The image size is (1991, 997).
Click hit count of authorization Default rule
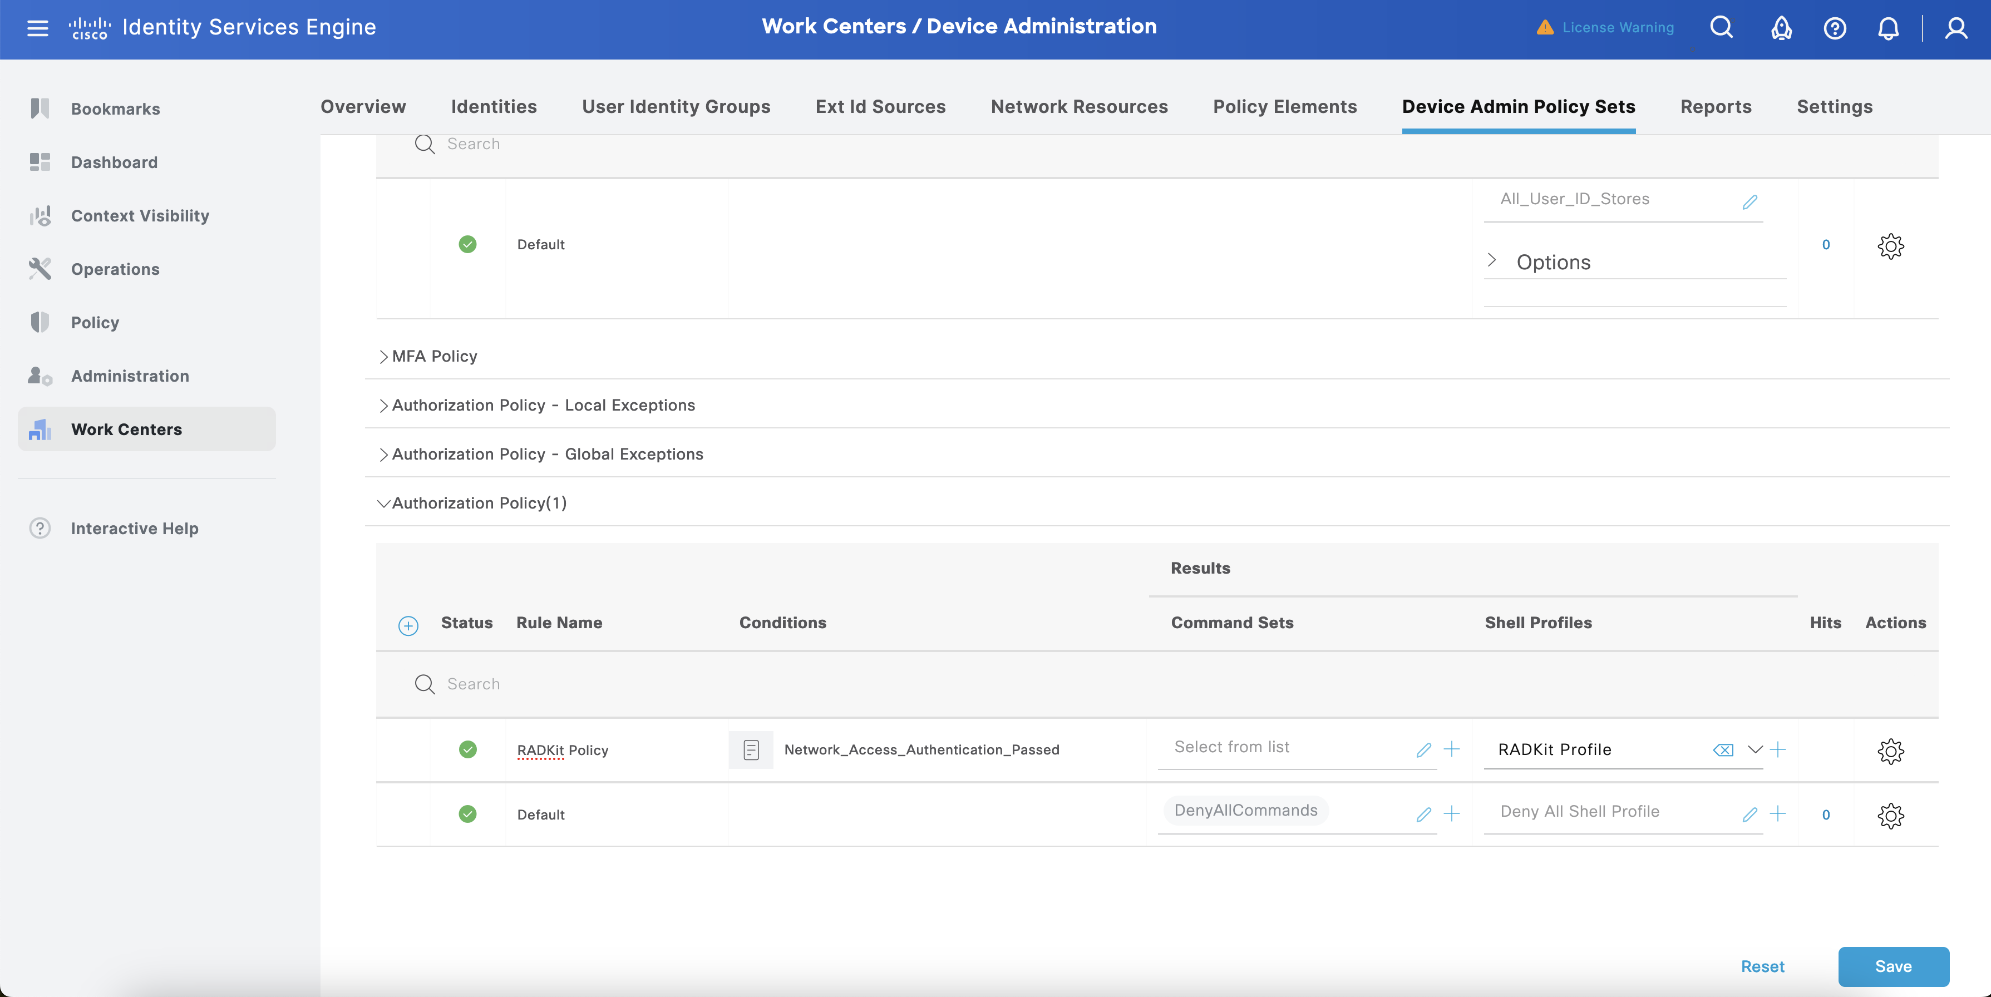pyautogui.click(x=1826, y=815)
